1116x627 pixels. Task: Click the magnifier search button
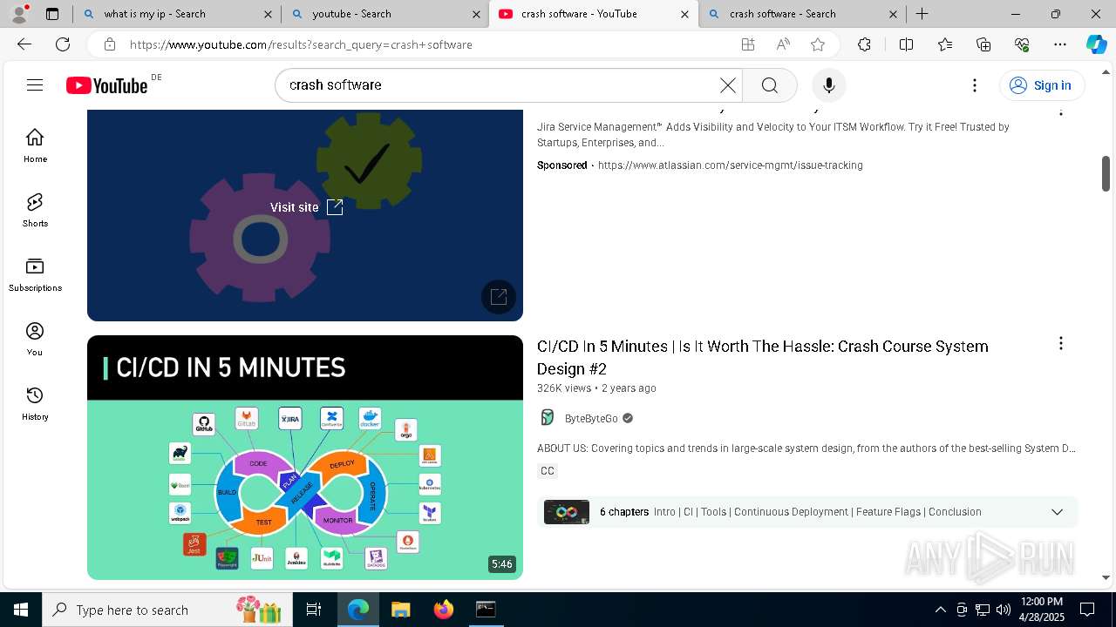pos(770,85)
